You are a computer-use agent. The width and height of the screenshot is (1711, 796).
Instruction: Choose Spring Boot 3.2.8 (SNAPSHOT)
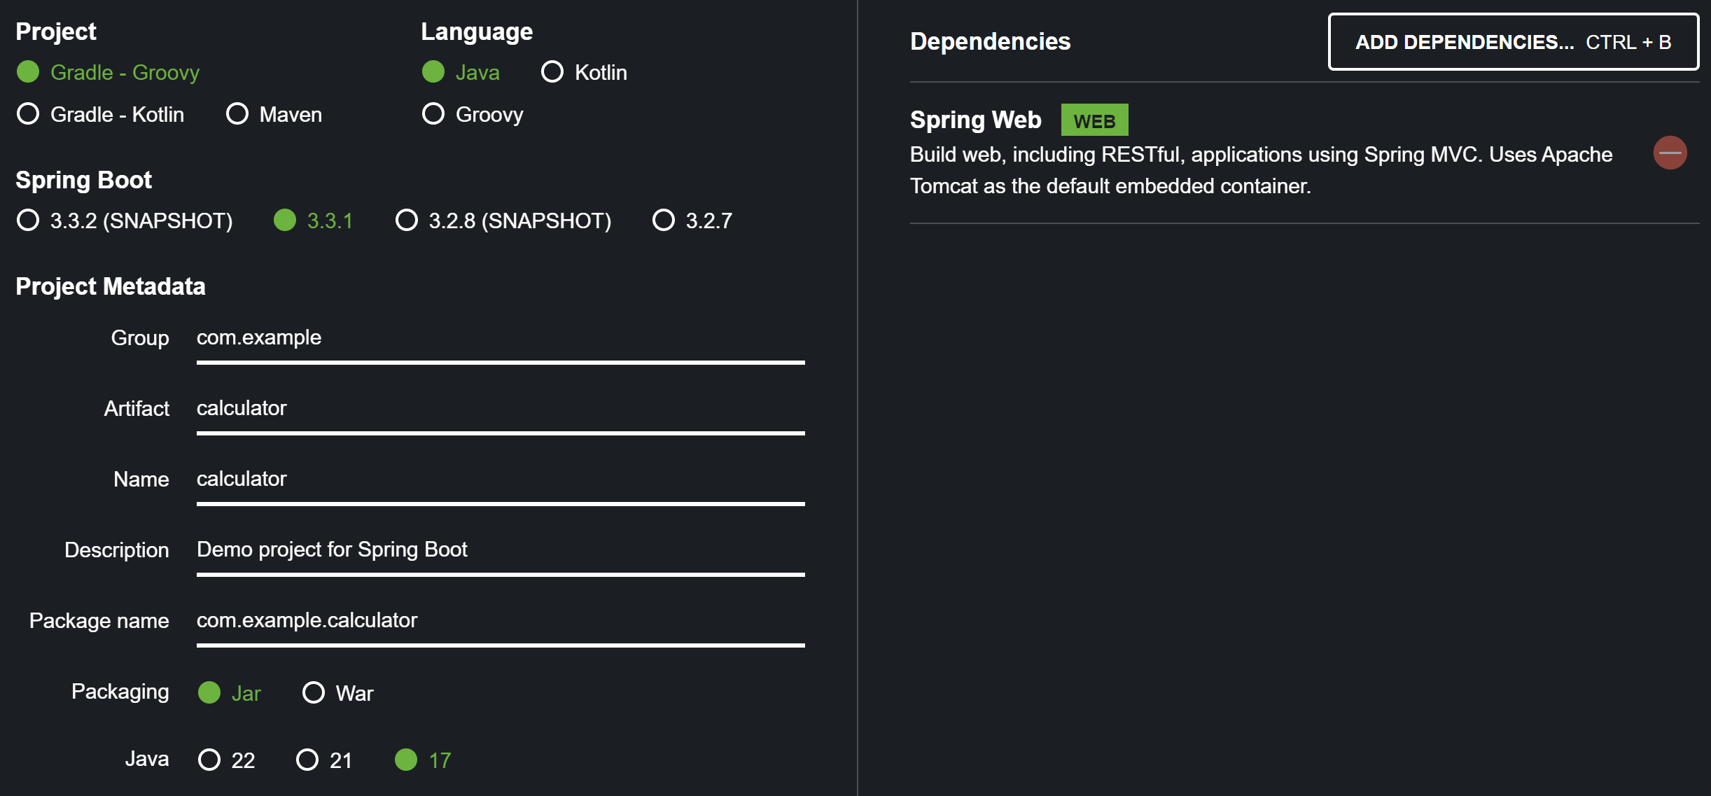(407, 221)
